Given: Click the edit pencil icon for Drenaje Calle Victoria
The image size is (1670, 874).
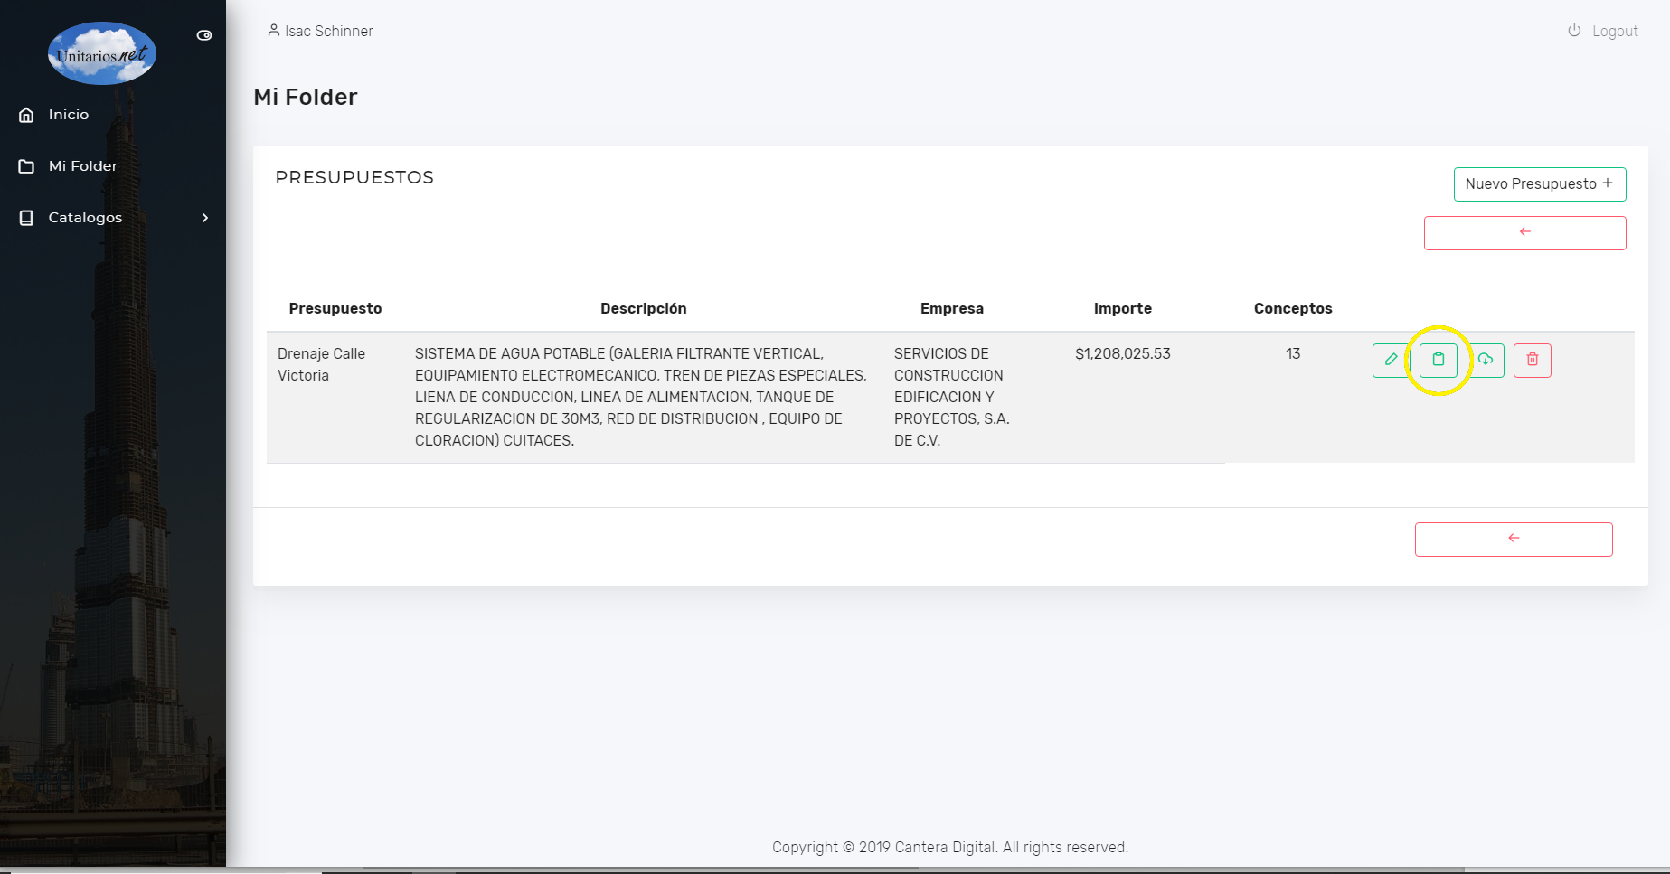Looking at the screenshot, I should pyautogui.click(x=1391, y=360).
